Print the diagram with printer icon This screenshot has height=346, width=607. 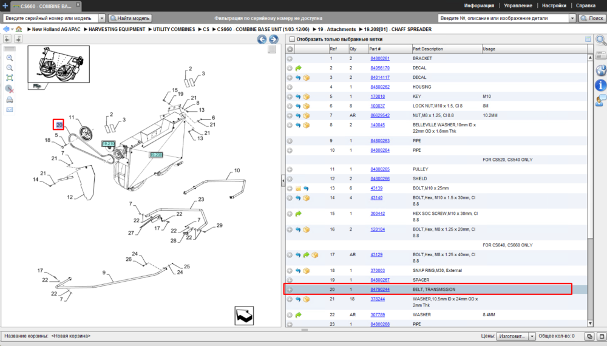click(x=10, y=100)
